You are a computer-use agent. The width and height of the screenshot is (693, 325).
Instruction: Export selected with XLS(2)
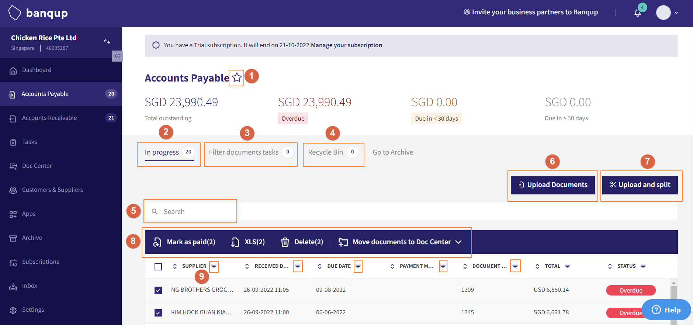pos(248,242)
